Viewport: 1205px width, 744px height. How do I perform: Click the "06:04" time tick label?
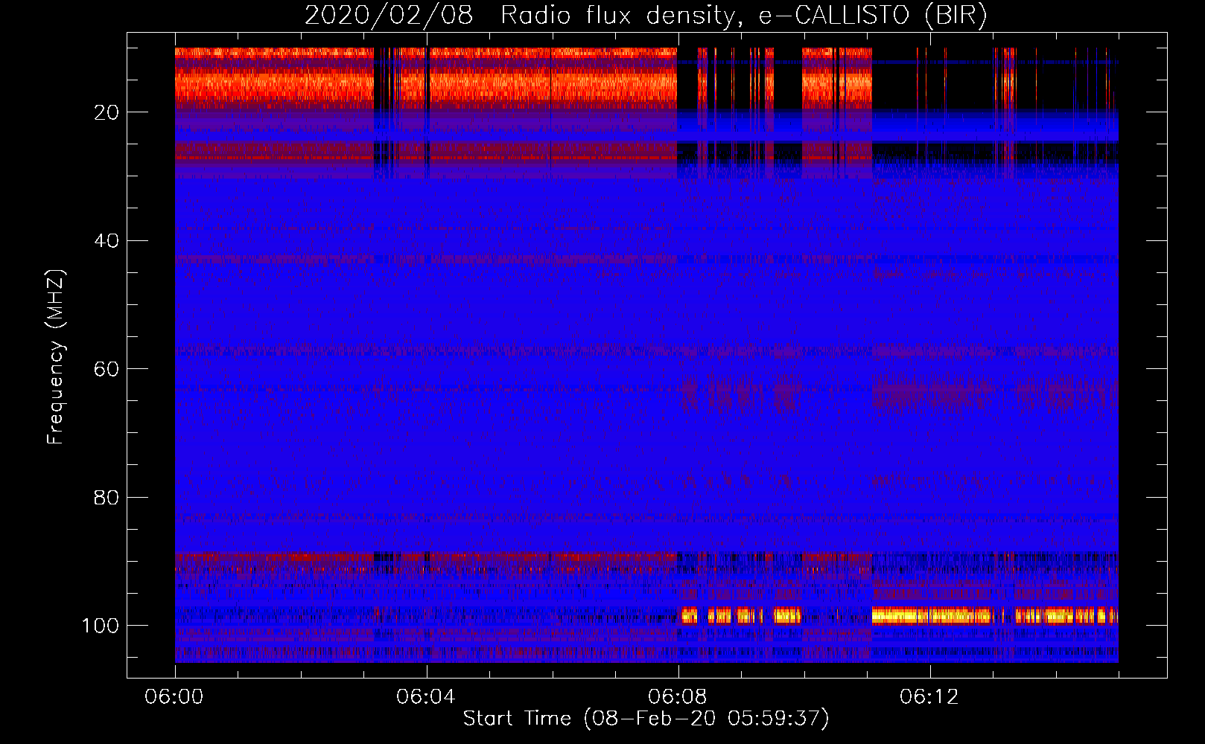(426, 697)
